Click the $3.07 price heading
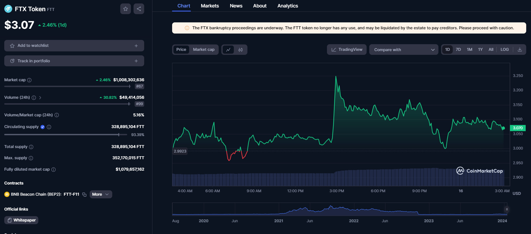The width and height of the screenshot is (531, 234). pyautogui.click(x=19, y=25)
